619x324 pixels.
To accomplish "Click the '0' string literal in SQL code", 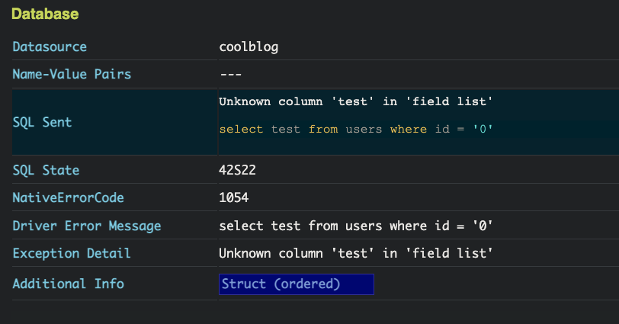I will tap(483, 129).
